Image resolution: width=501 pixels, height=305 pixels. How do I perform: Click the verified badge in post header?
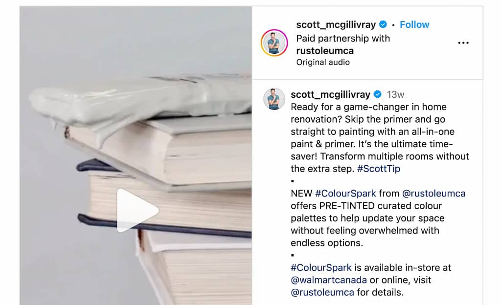click(x=383, y=24)
